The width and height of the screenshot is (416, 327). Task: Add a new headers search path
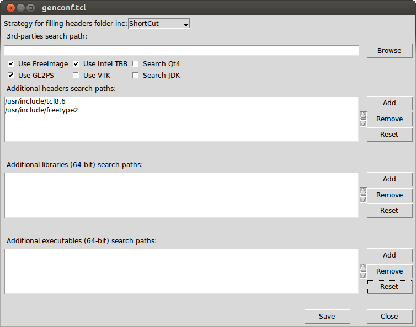tap(389, 103)
